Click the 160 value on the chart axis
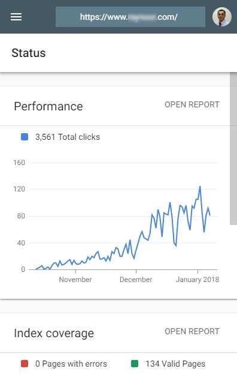 (19, 163)
